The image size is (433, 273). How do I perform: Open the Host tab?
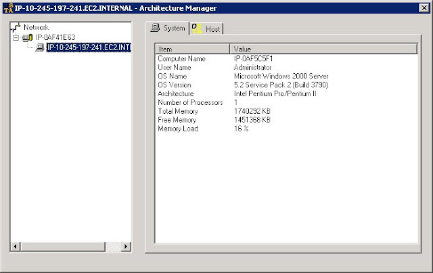pos(206,28)
